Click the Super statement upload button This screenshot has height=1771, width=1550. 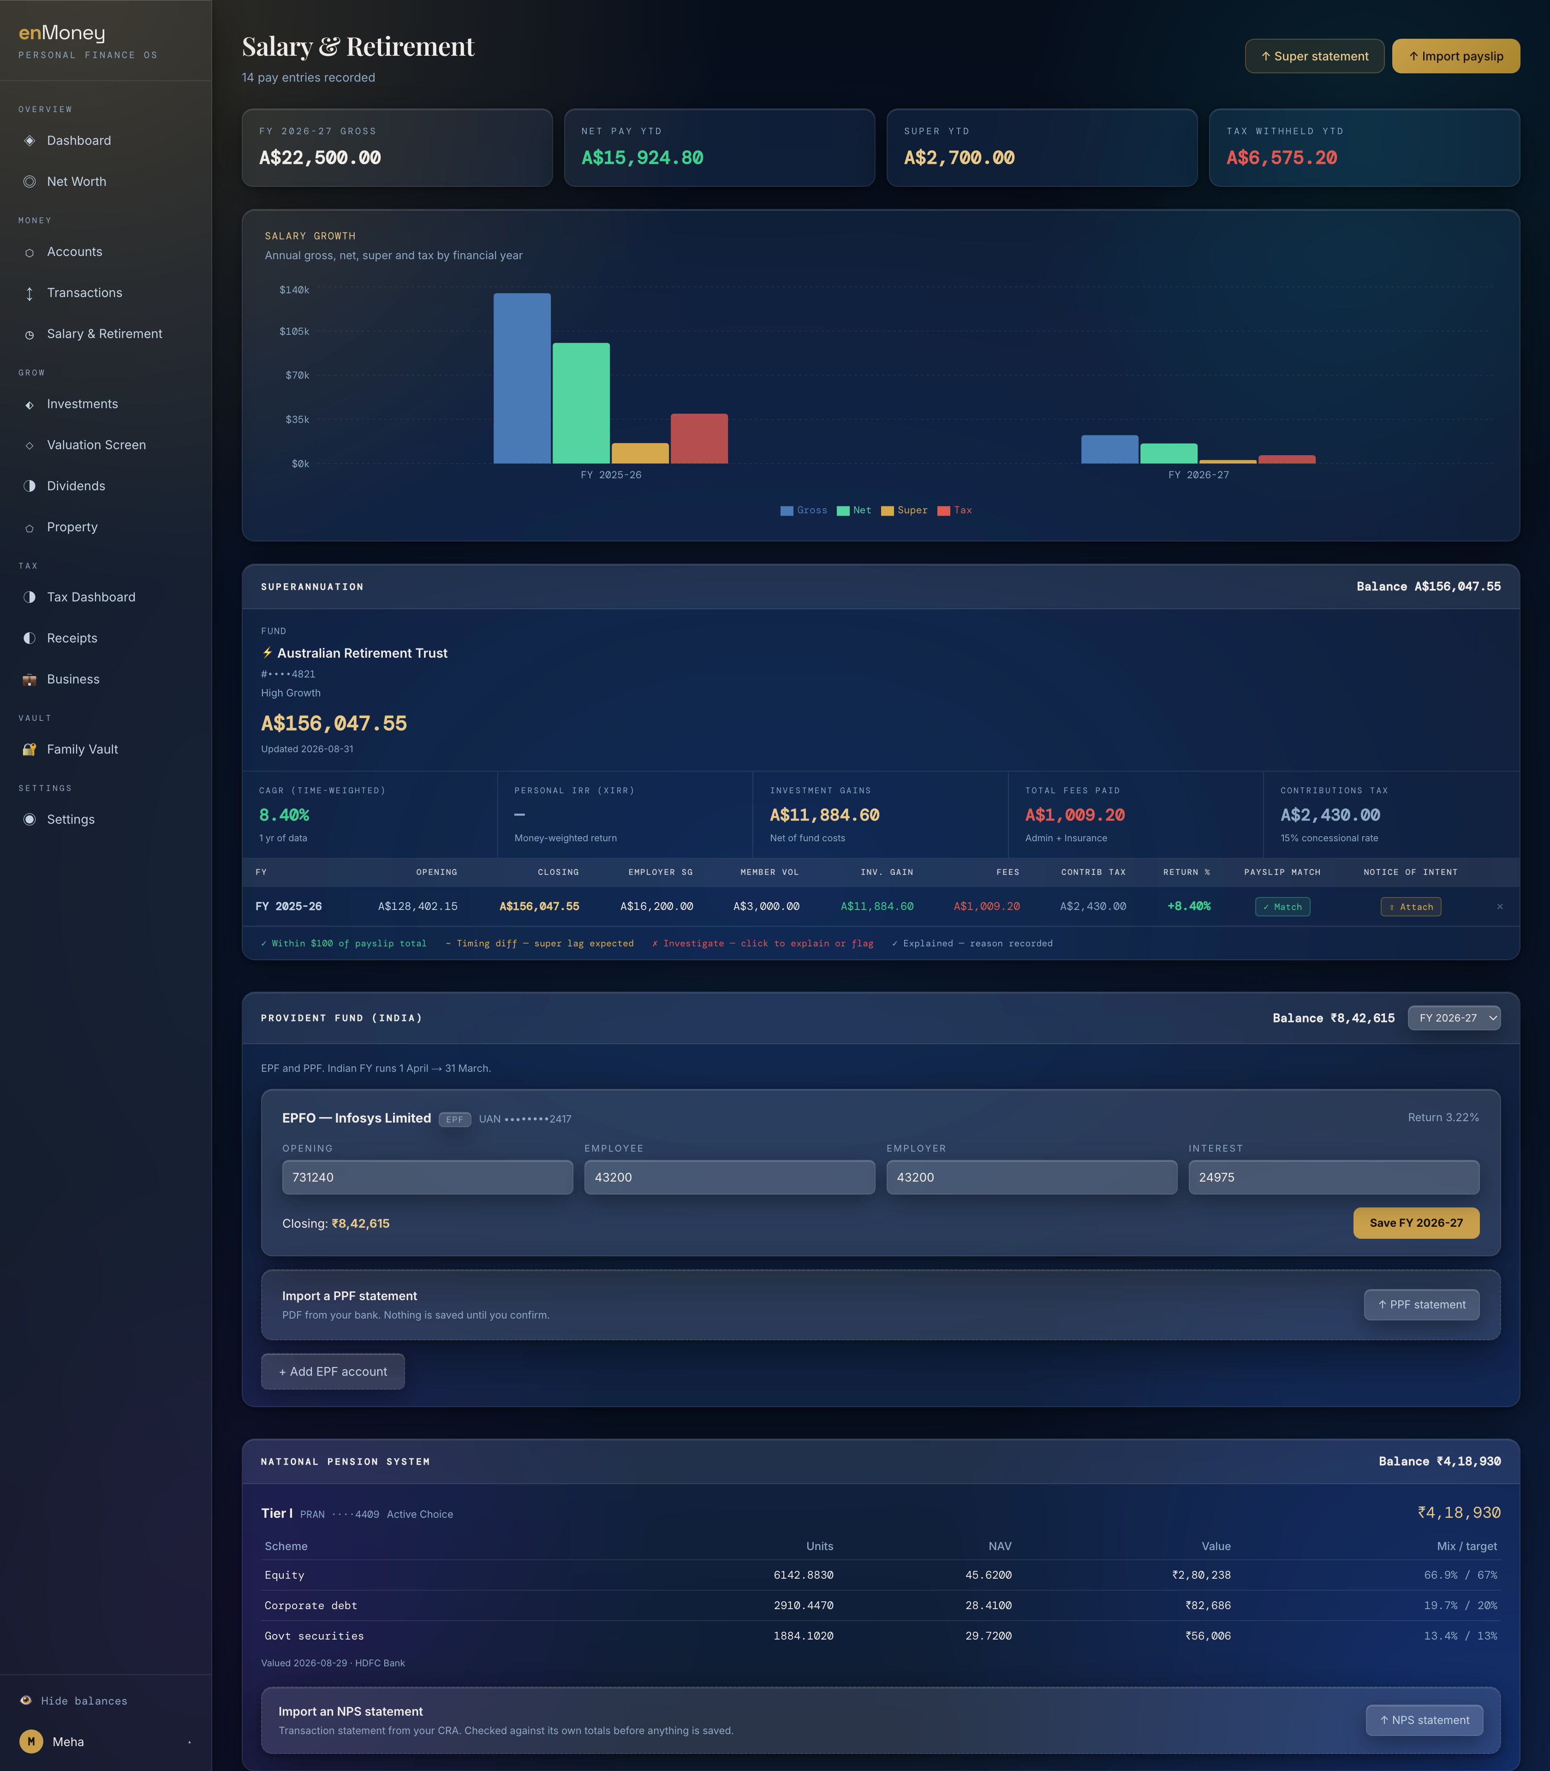pos(1314,56)
